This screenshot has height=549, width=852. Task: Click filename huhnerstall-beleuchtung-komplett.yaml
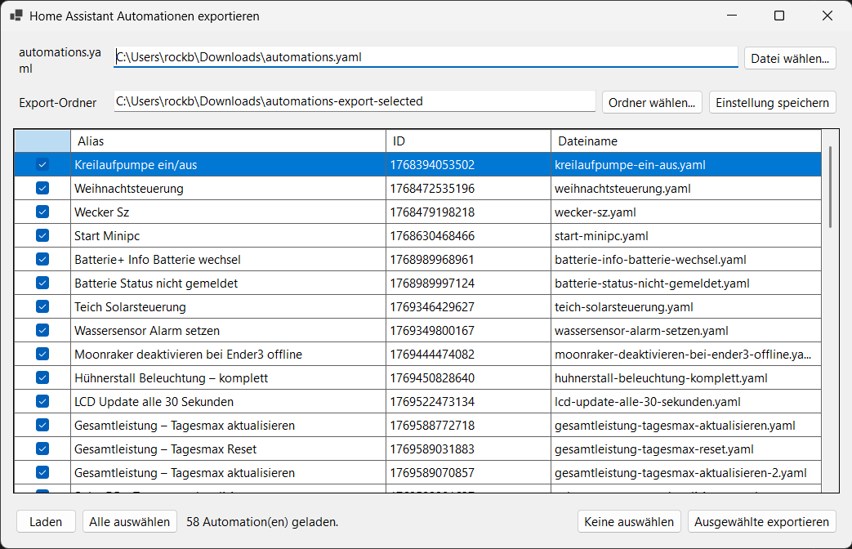686,377
